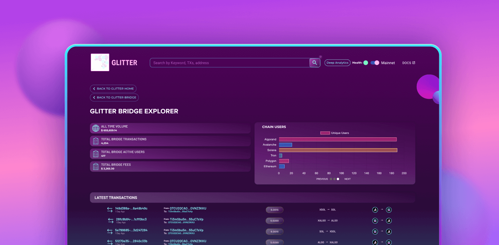This screenshot has height=245, width=499.
Task: Select the third chart pagination dot
Action: pyautogui.click(x=338, y=179)
